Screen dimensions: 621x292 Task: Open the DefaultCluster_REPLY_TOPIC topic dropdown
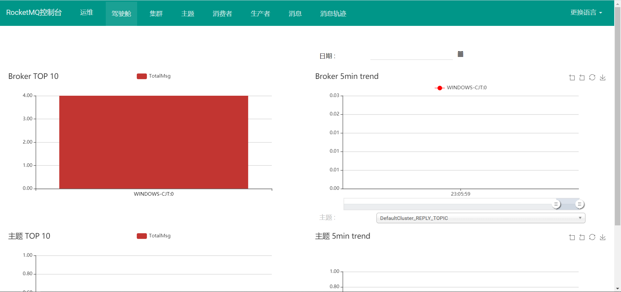(x=481, y=218)
